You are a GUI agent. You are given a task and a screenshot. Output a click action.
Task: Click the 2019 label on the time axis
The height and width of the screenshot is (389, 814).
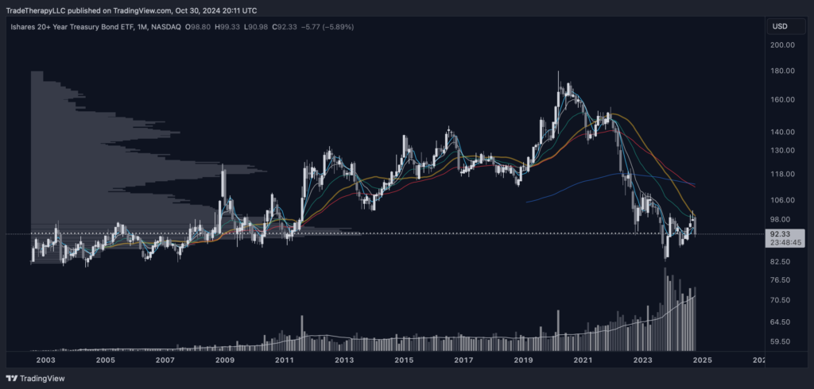pyautogui.click(x=523, y=360)
